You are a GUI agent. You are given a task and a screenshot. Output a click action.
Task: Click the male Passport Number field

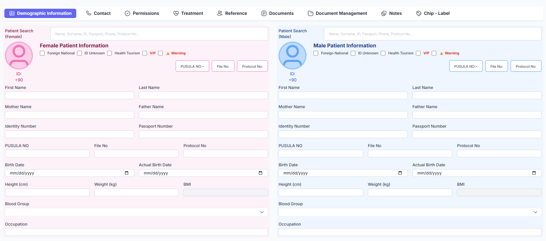477,134
